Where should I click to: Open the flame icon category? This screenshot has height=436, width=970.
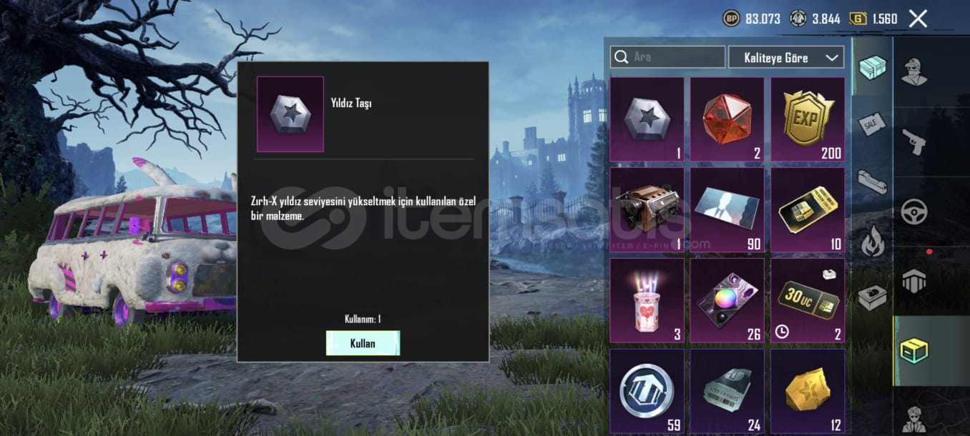click(x=872, y=241)
